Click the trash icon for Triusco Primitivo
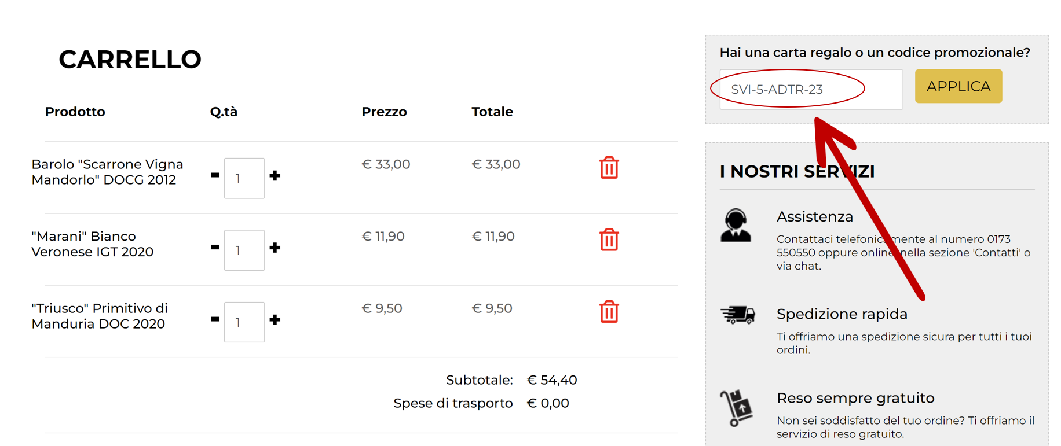 click(609, 312)
